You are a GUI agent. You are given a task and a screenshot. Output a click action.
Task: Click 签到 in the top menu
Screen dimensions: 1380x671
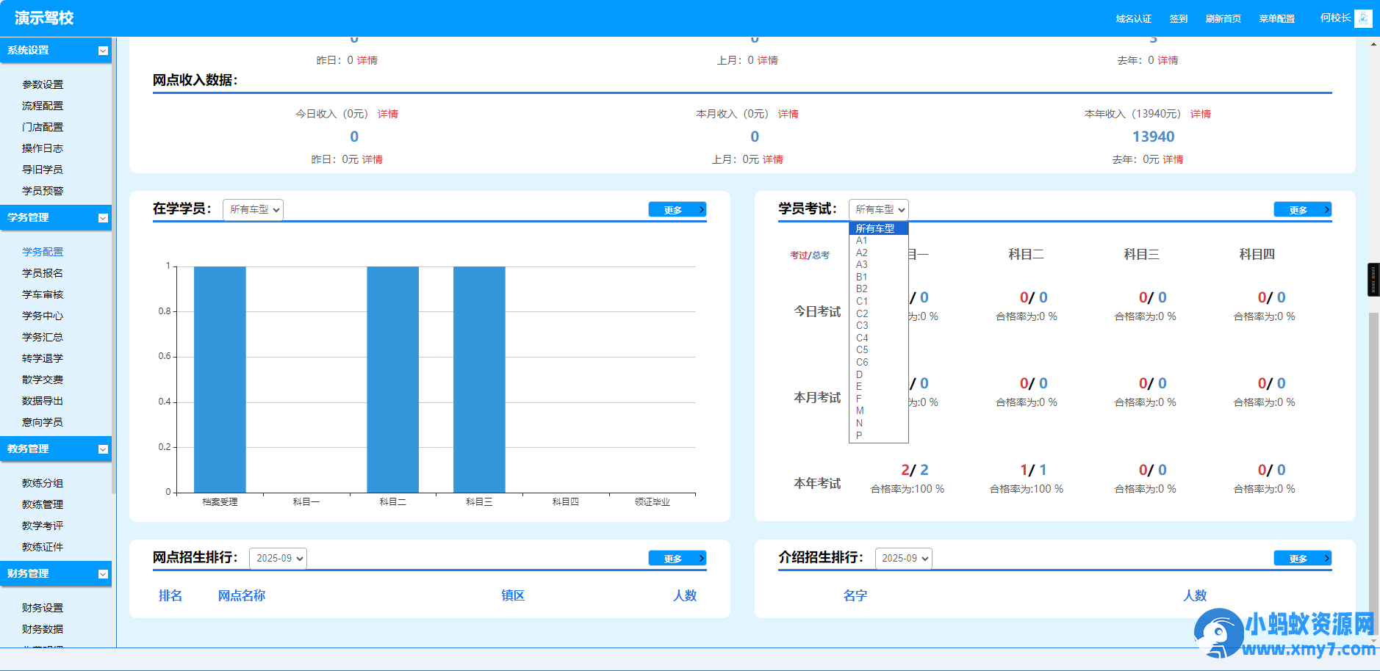1178,18
